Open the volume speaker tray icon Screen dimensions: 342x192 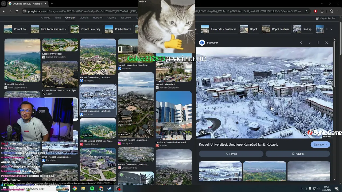click(318, 189)
